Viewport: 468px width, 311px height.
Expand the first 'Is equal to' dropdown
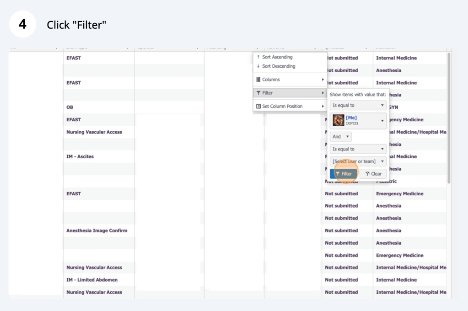pyautogui.click(x=358, y=105)
